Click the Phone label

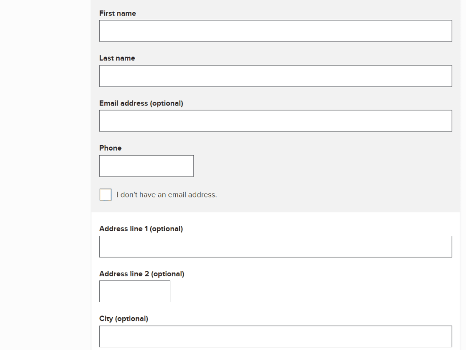110,148
